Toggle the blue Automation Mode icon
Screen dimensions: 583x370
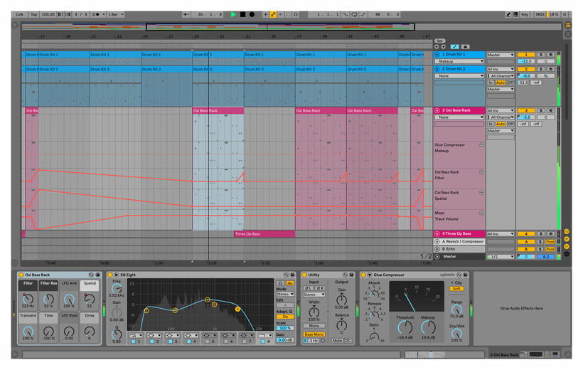tap(455, 47)
